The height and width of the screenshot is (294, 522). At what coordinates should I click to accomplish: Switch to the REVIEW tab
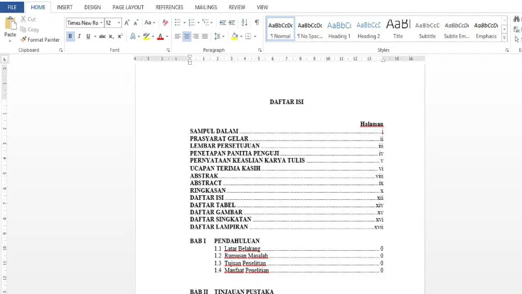click(x=237, y=7)
